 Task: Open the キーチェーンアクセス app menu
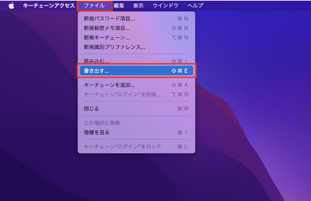tap(49, 5)
